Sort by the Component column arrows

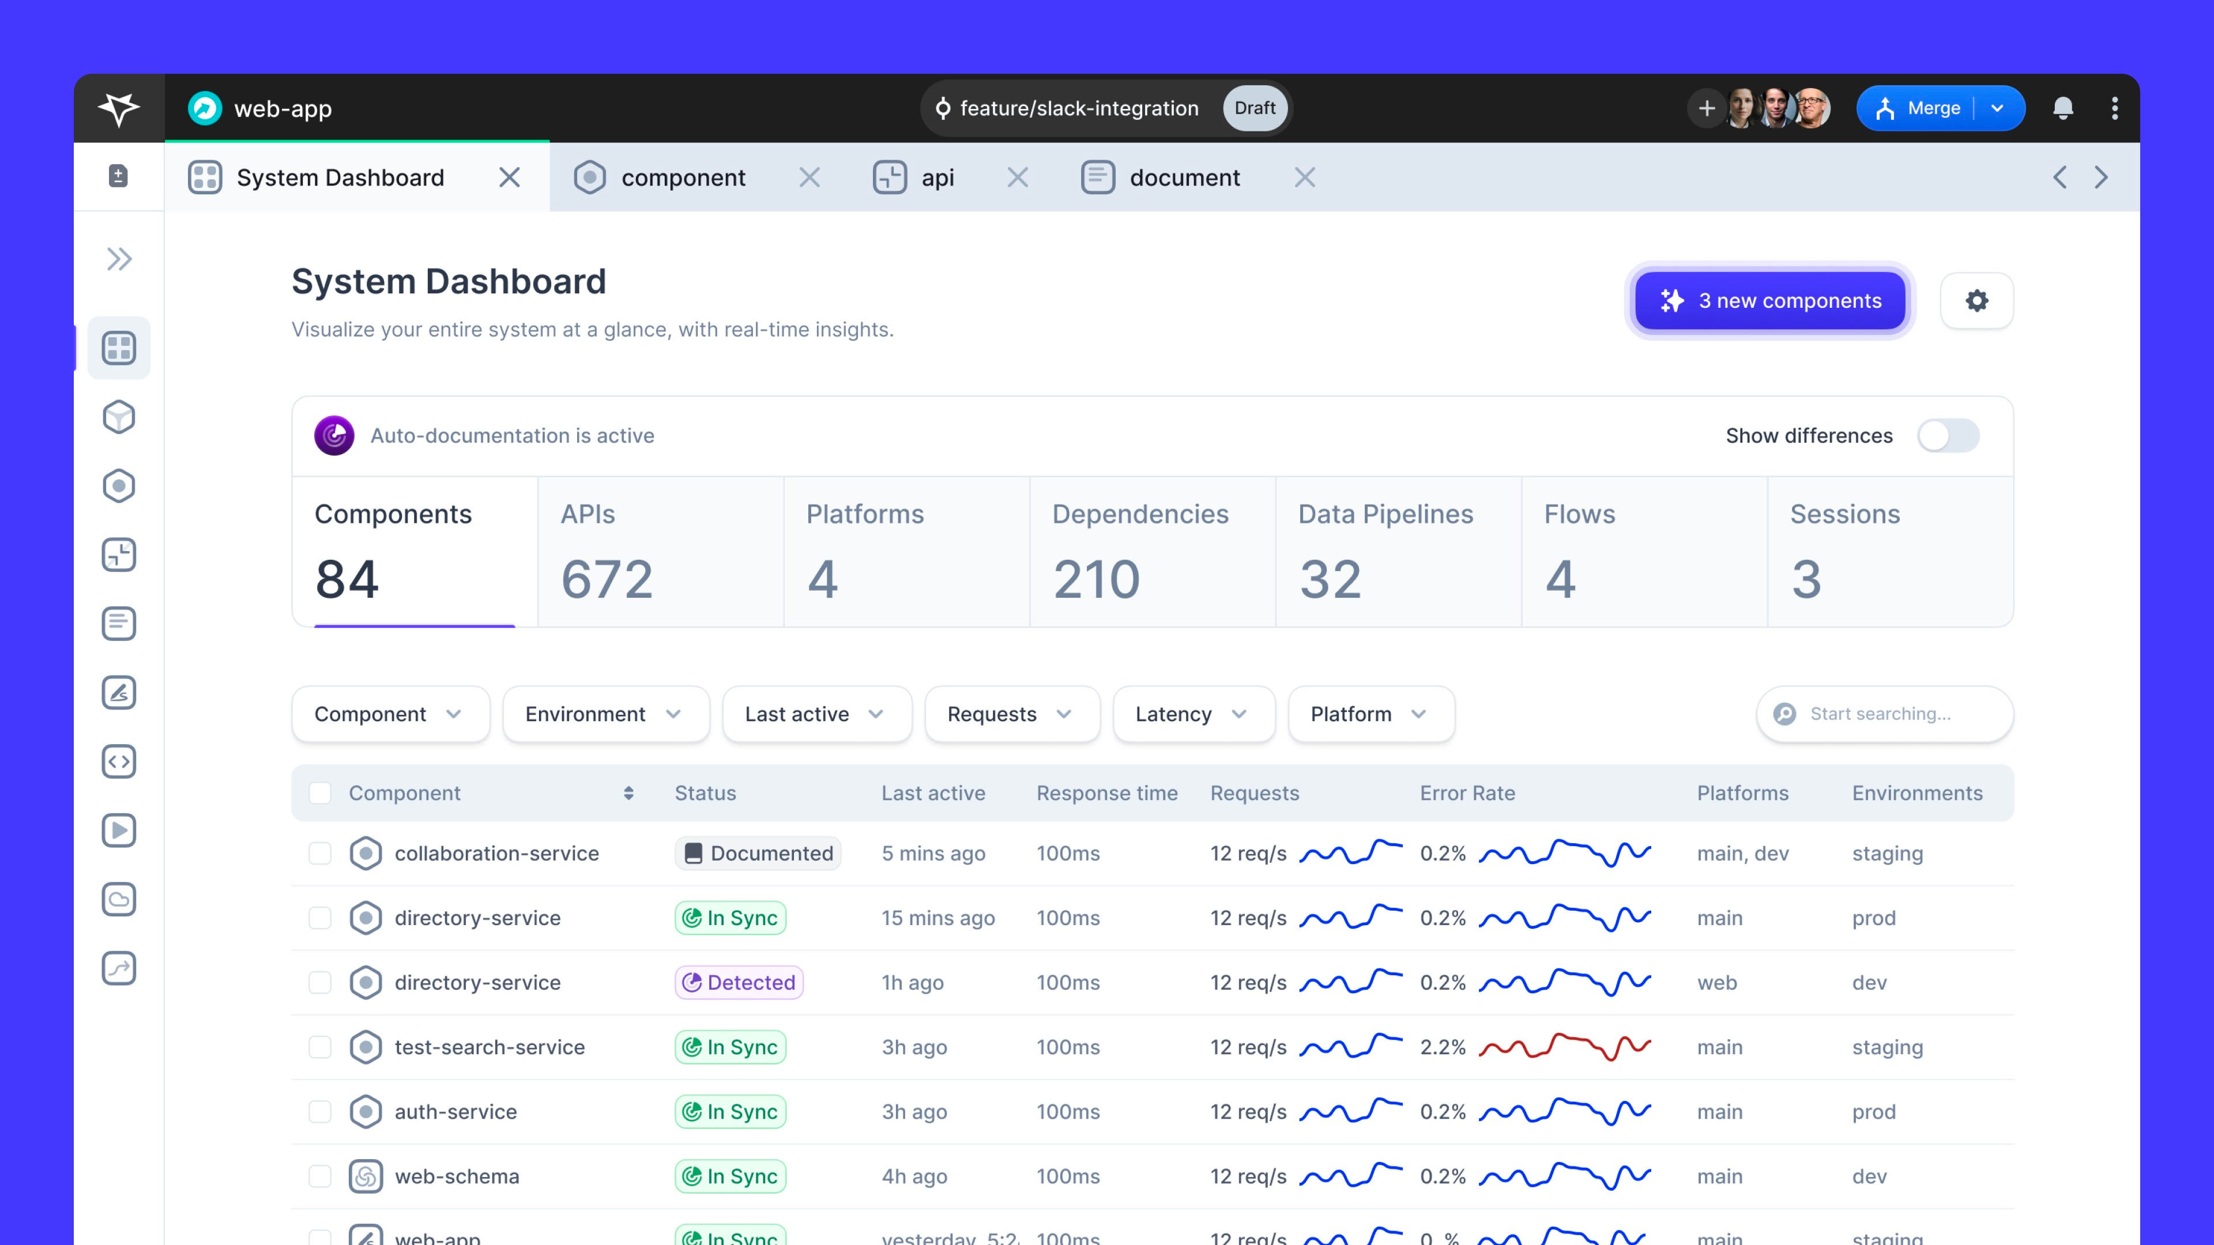628,793
